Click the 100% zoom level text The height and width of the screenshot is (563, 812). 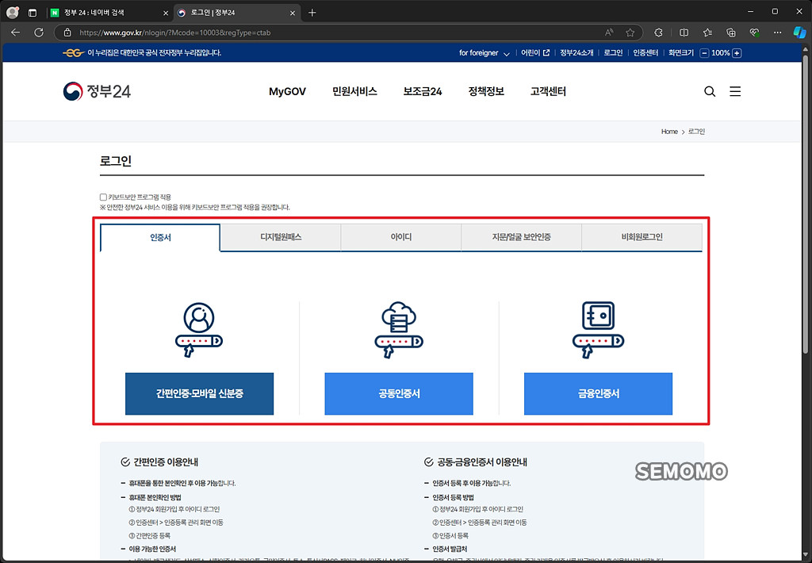tap(720, 53)
